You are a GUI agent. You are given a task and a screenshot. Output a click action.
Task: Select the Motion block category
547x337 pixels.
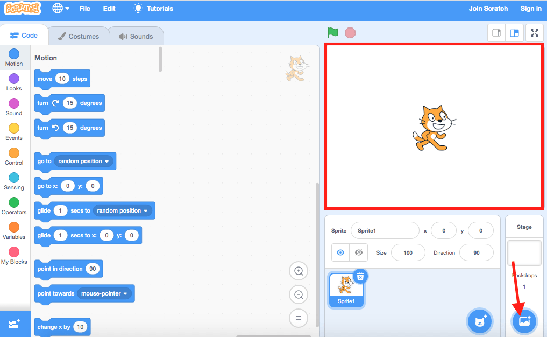click(14, 58)
